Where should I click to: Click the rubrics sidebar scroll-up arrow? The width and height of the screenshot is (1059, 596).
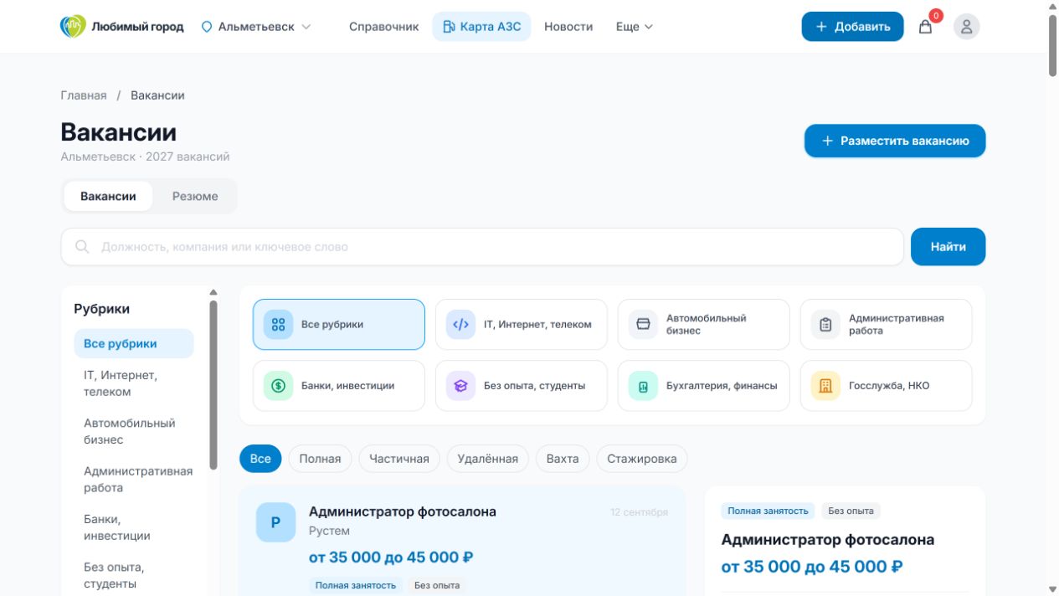pyautogui.click(x=213, y=292)
